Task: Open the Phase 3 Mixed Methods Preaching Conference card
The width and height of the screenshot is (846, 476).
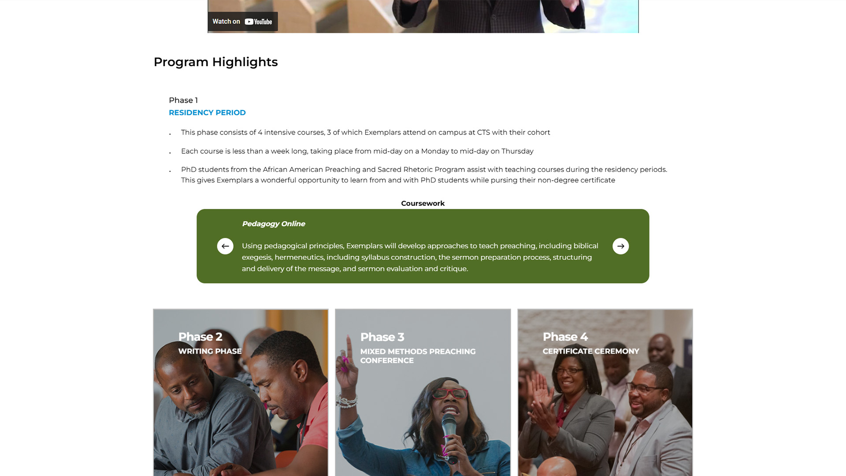Action: point(423,392)
